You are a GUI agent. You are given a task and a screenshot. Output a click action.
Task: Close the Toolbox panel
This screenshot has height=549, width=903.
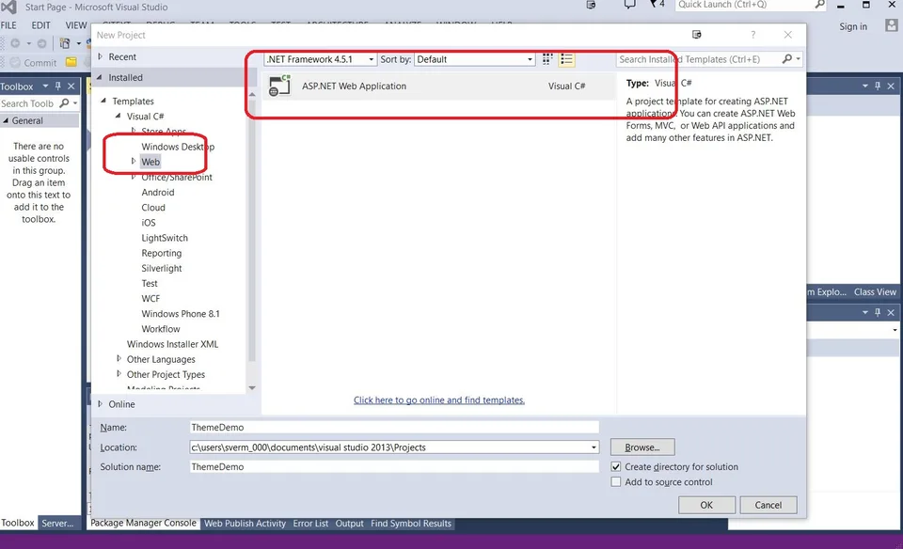tap(71, 86)
